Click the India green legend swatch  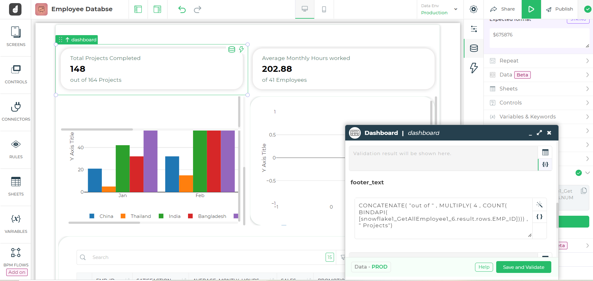[161, 216]
